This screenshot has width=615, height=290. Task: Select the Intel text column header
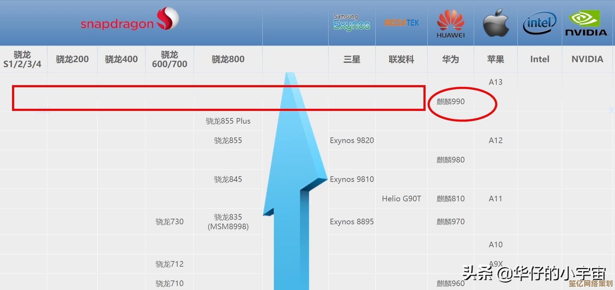click(x=540, y=59)
